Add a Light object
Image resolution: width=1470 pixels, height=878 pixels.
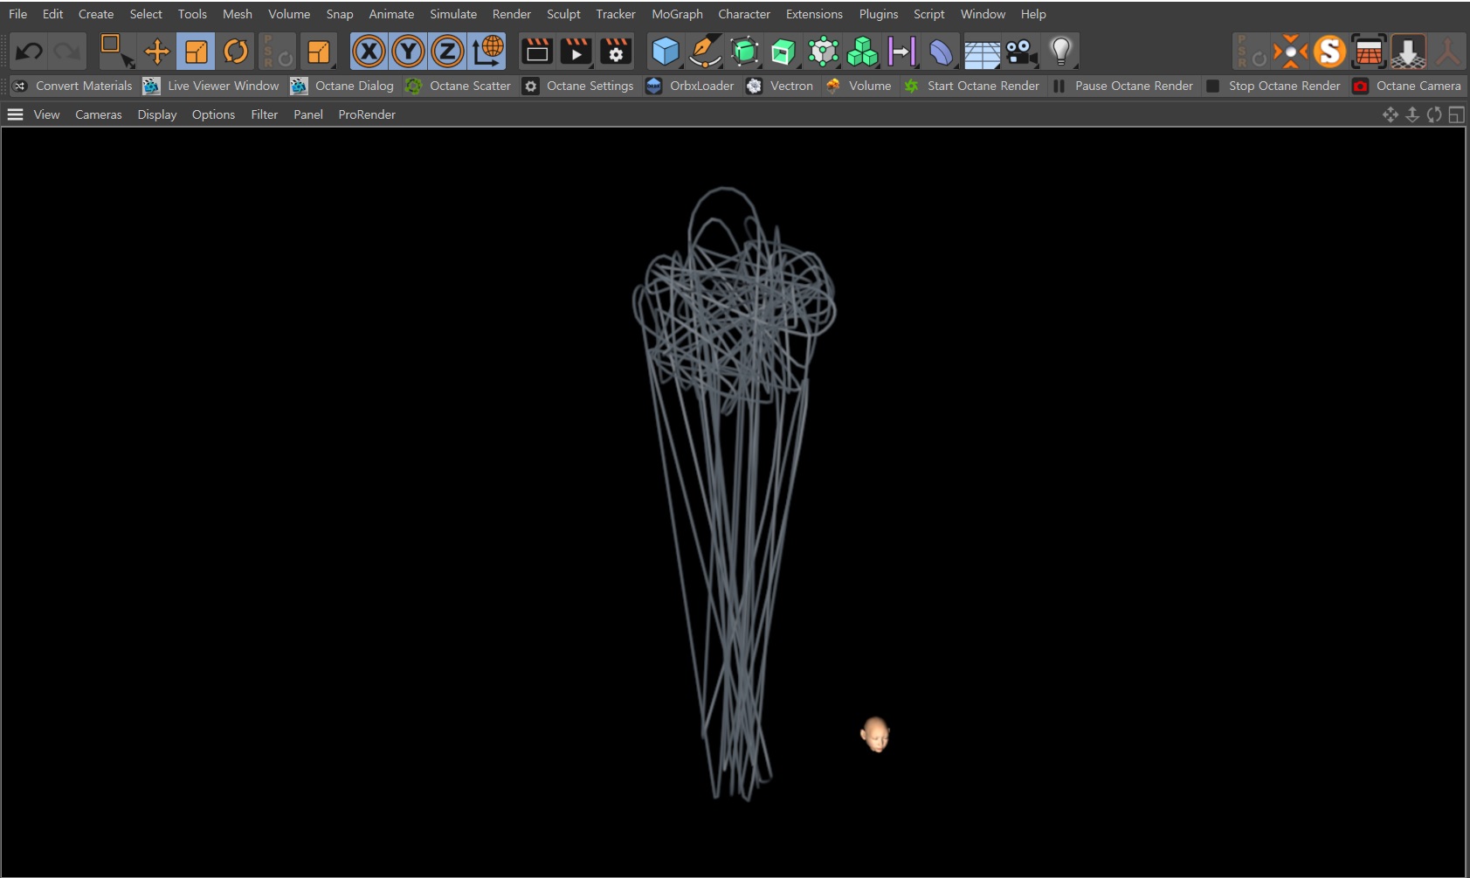pos(1060,52)
